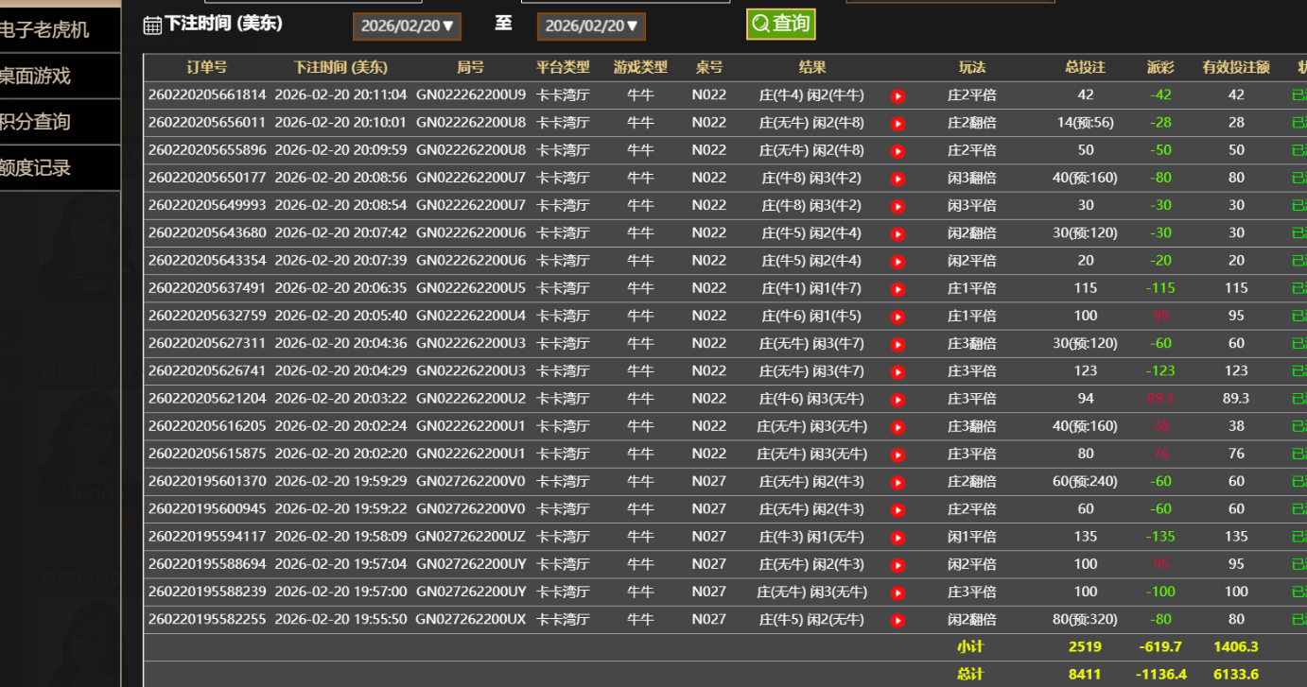
Task: Click the 订单号 column header
Action: tap(206, 67)
